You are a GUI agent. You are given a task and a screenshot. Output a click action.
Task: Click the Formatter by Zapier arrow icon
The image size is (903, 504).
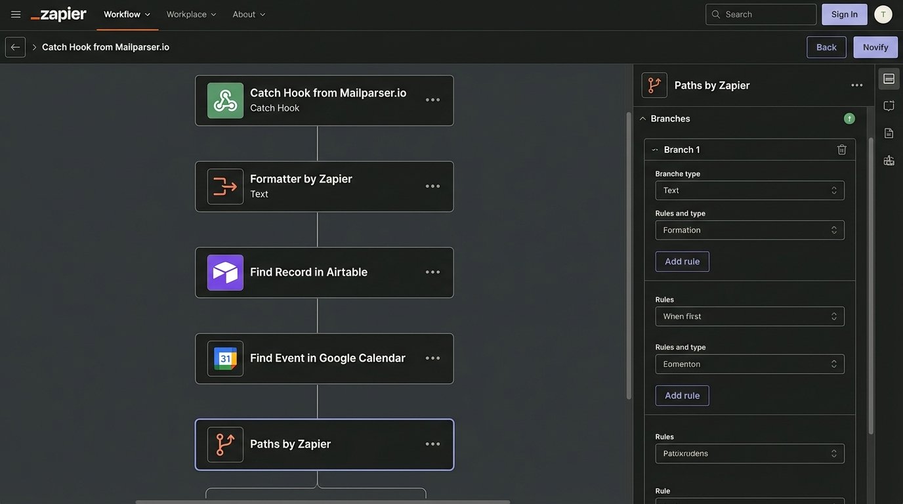coord(225,187)
